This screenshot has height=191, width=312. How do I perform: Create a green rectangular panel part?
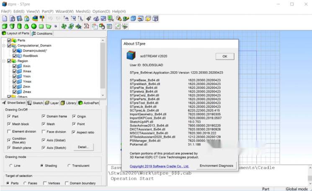click(x=41, y=26)
